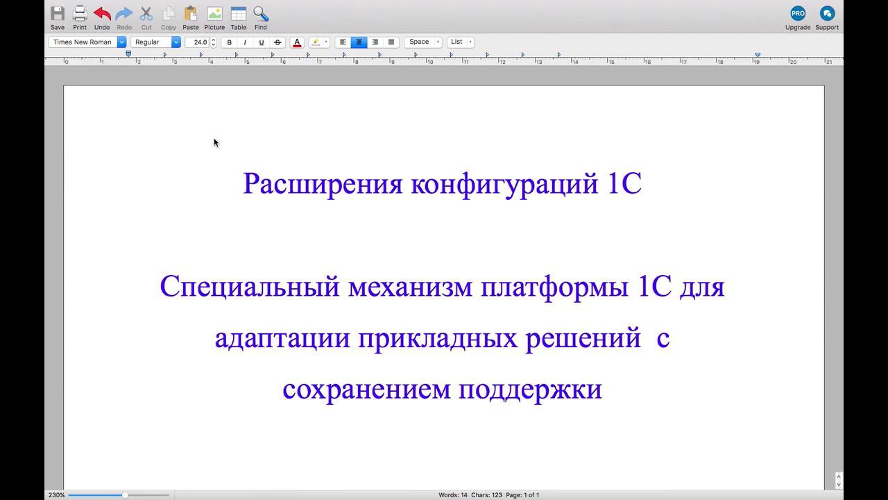Toggle underline formatting

pos(262,42)
